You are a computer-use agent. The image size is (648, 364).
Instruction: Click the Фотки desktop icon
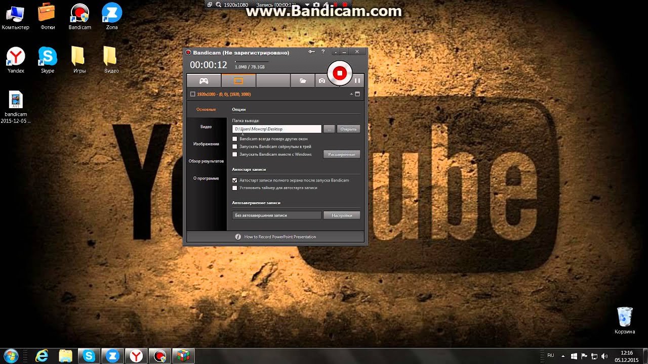[x=48, y=17]
